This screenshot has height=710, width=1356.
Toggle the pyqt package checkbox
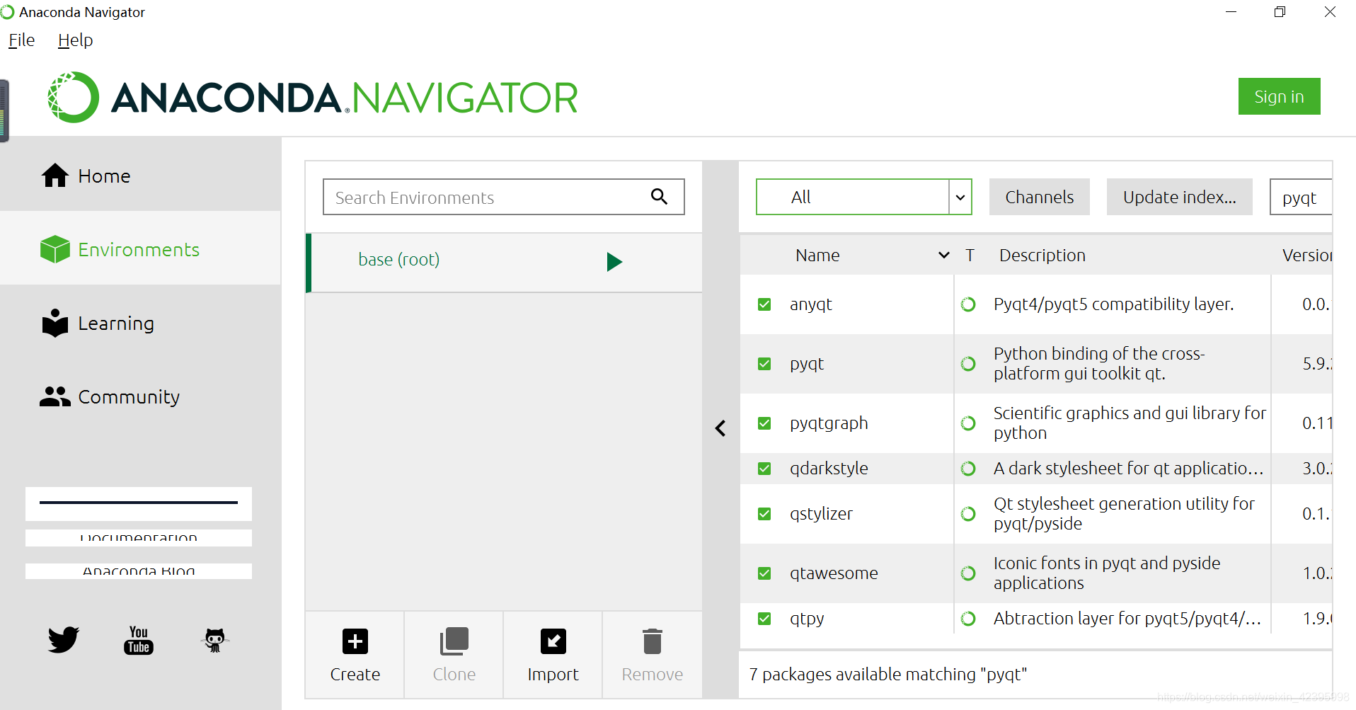tap(764, 364)
